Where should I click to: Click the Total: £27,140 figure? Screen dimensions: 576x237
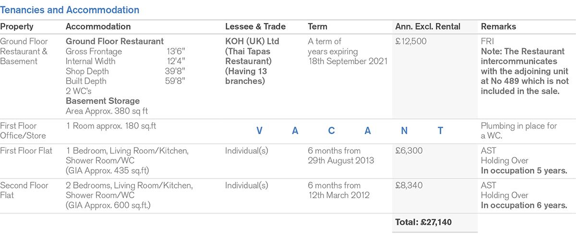[x=423, y=223]
